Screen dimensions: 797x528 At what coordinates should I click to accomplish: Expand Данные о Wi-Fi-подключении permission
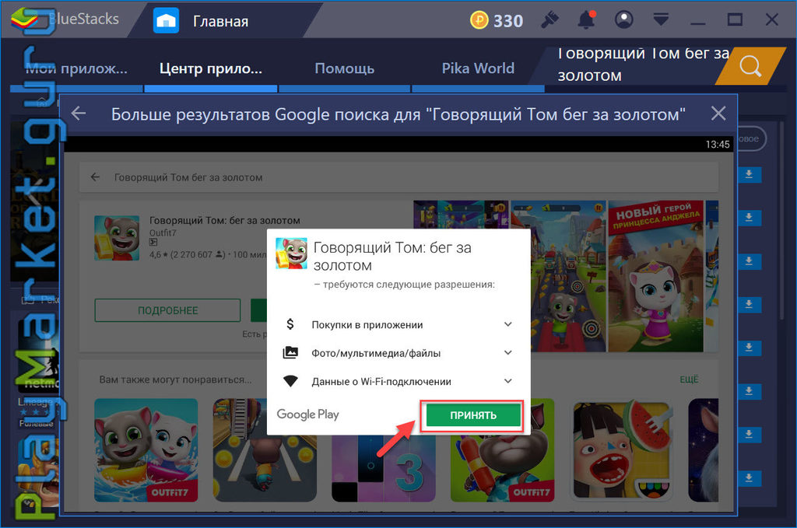pyautogui.click(x=507, y=381)
